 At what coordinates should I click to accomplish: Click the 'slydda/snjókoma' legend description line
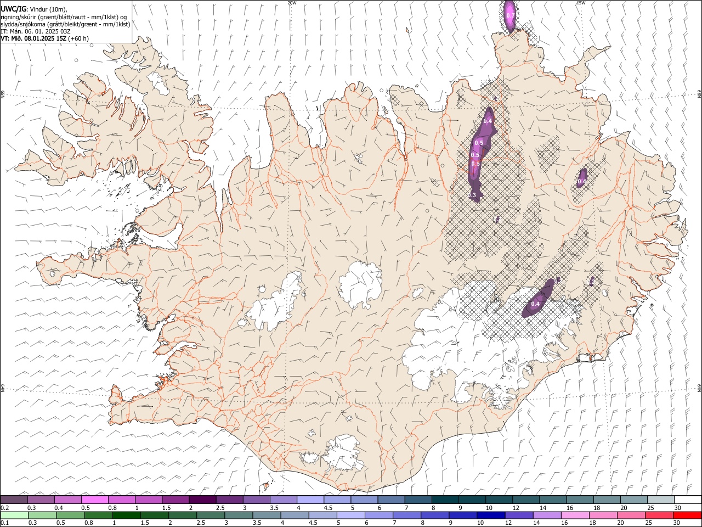(x=65, y=24)
